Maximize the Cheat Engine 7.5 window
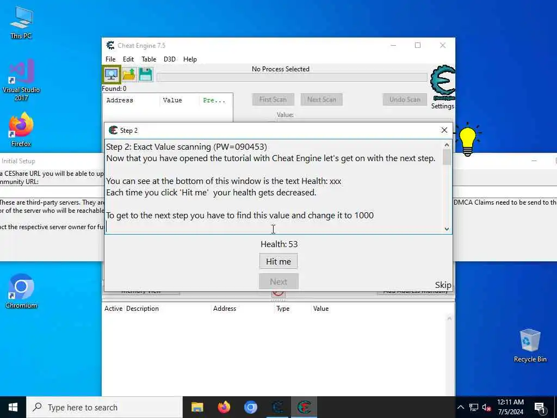 coord(418,45)
